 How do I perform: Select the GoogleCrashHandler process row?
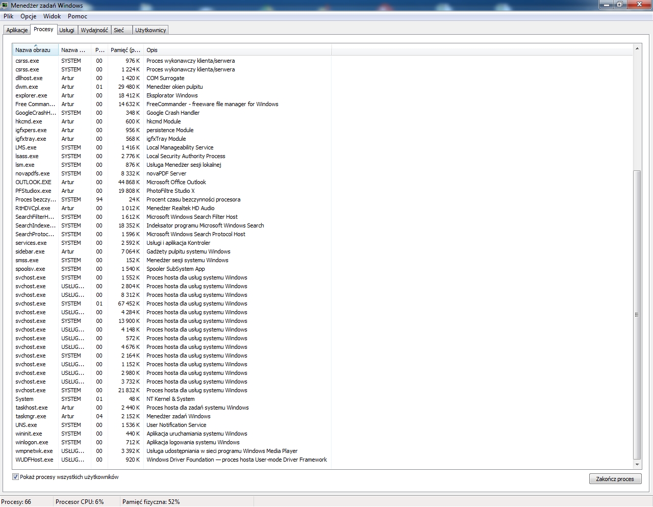pos(172,113)
